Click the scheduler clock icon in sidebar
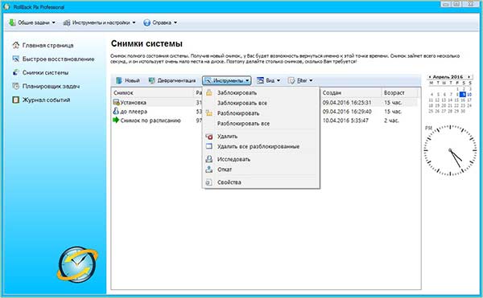The image size is (483, 298). 16,86
